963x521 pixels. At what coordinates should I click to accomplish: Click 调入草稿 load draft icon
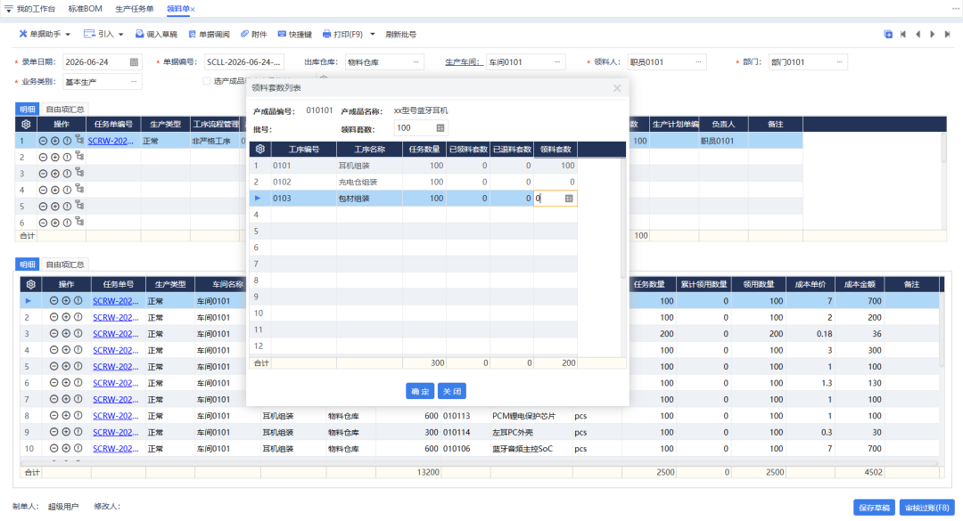click(139, 35)
